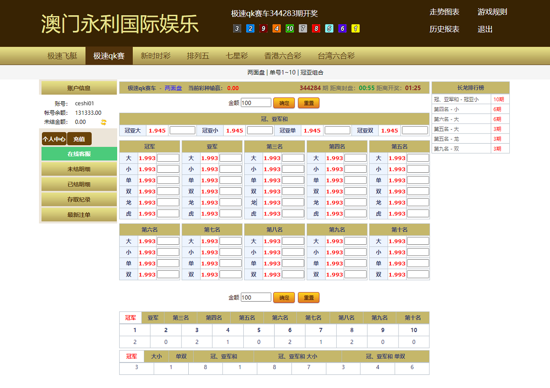Contact 在线客服 online support
Image resolution: width=550 pixels, height=388 pixels.
click(x=79, y=154)
